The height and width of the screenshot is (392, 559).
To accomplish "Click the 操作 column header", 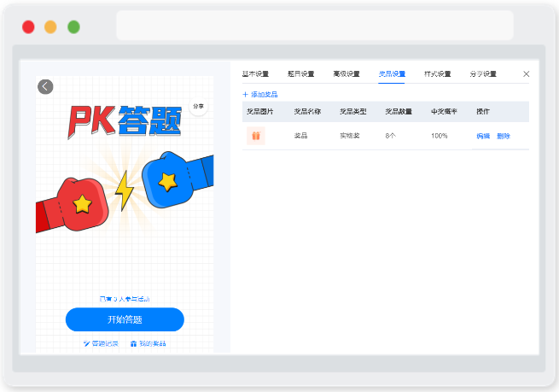I will (x=483, y=112).
